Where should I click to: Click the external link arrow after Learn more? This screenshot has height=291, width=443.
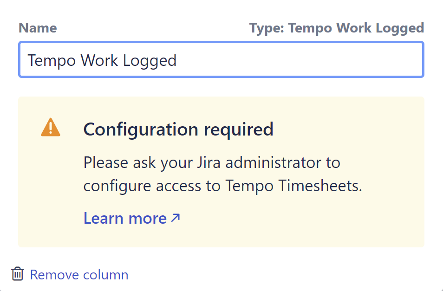(x=176, y=217)
